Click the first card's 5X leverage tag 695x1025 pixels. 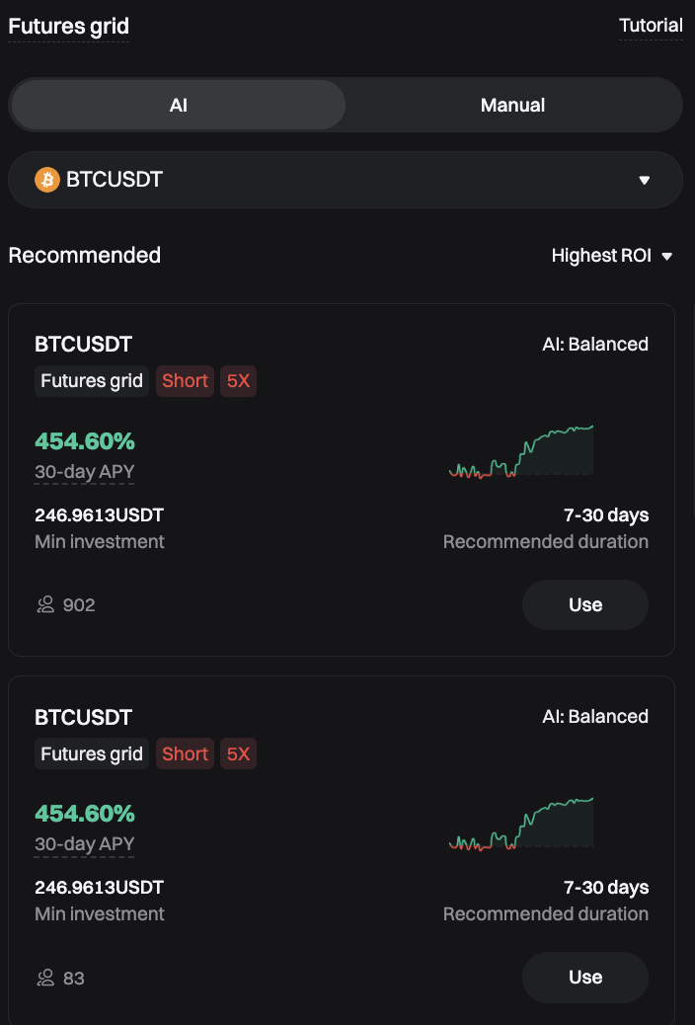(x=238, y=381)
